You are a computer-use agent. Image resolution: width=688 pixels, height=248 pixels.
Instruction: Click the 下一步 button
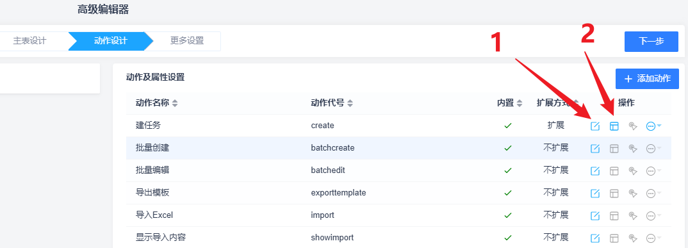click(651, 42)
